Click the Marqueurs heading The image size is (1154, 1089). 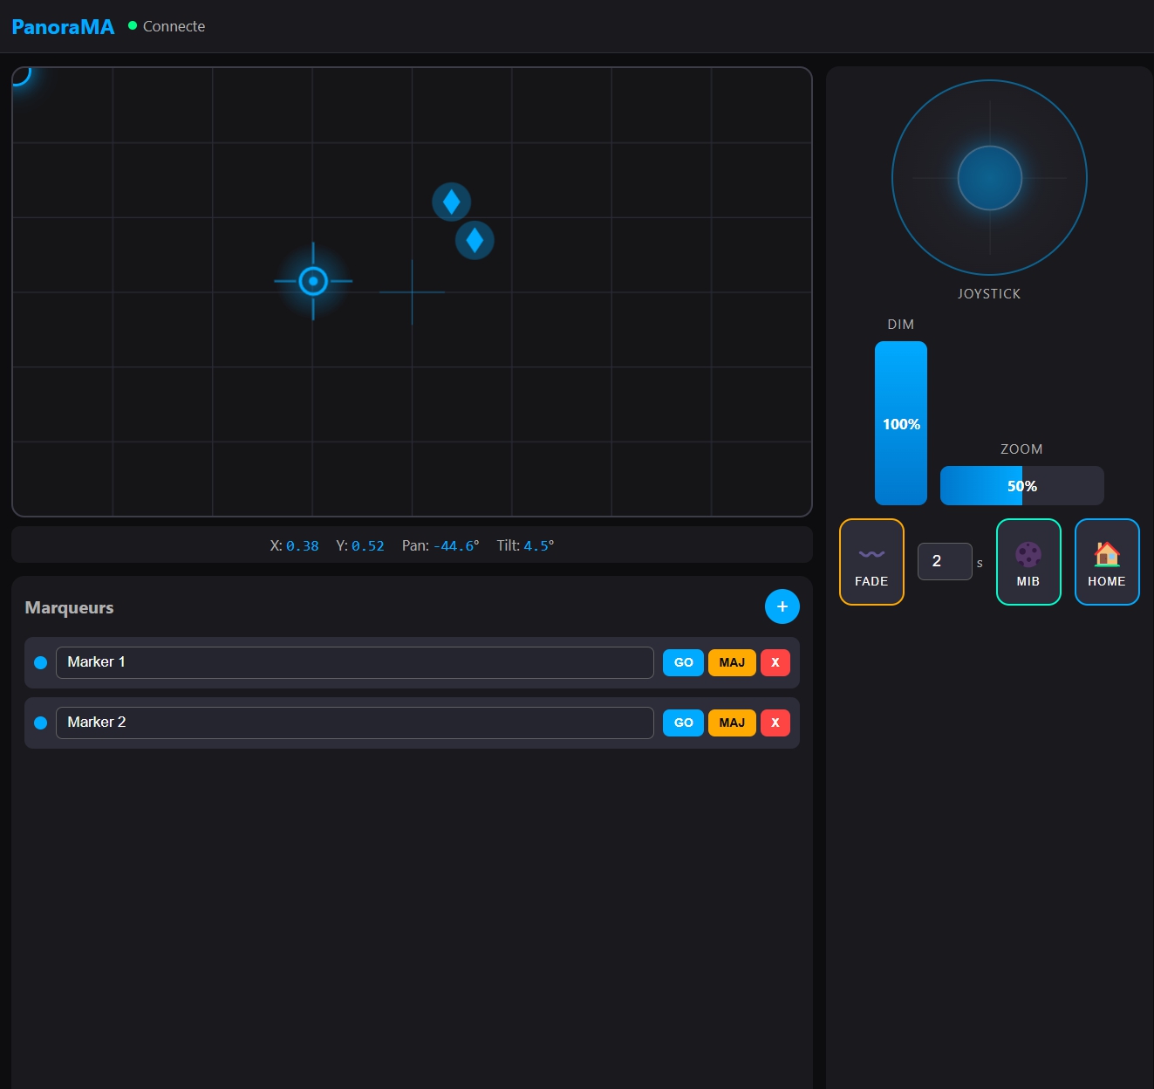point(69,607)
